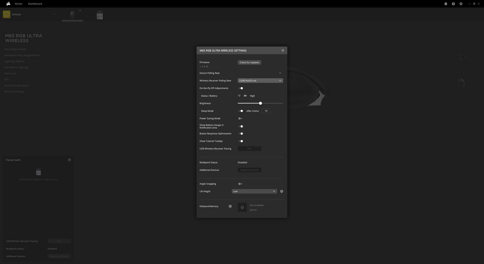Click 'Not Available' onboard memory text
484x264 pixels.
click(257, 205)
